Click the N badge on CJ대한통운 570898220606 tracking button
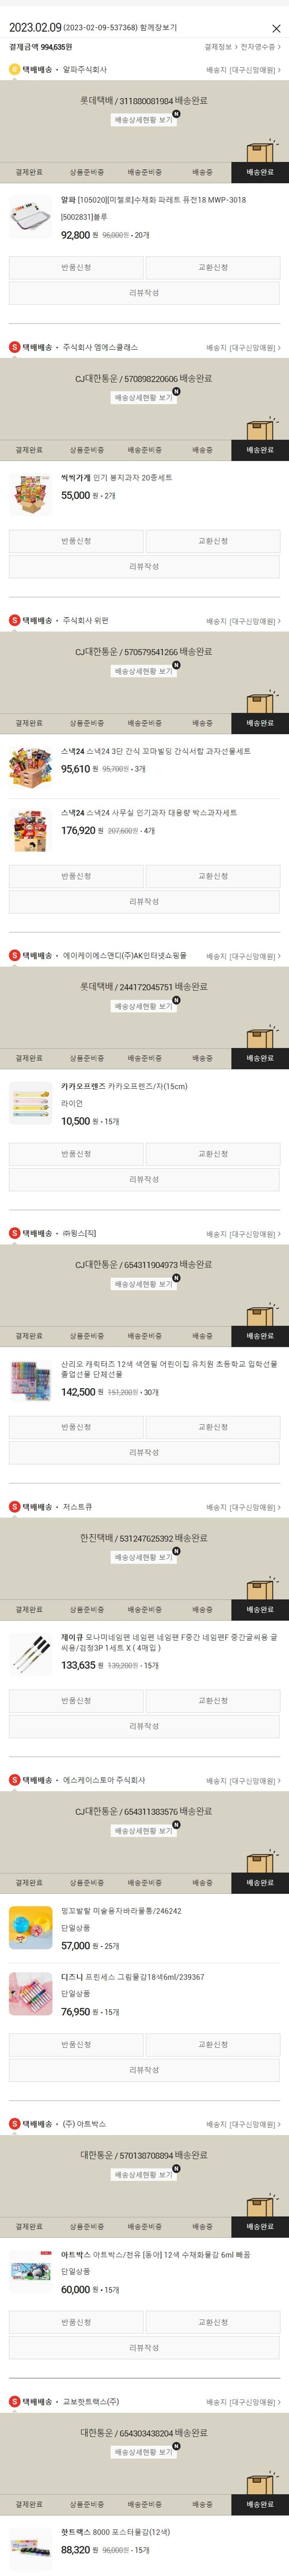Screen dimensions: 289x2576 (x=176, y=392)
